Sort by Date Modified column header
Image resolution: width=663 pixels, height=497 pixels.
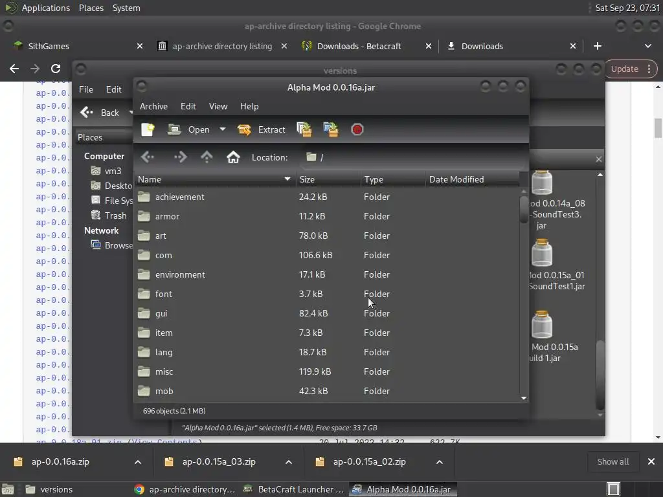point(472,180)
